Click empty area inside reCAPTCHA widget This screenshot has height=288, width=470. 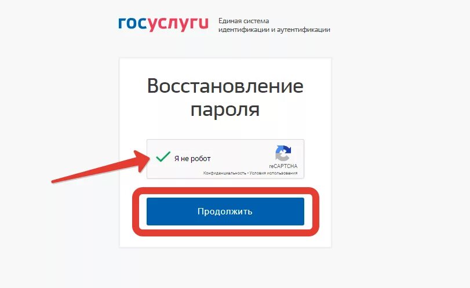point(241,156)
